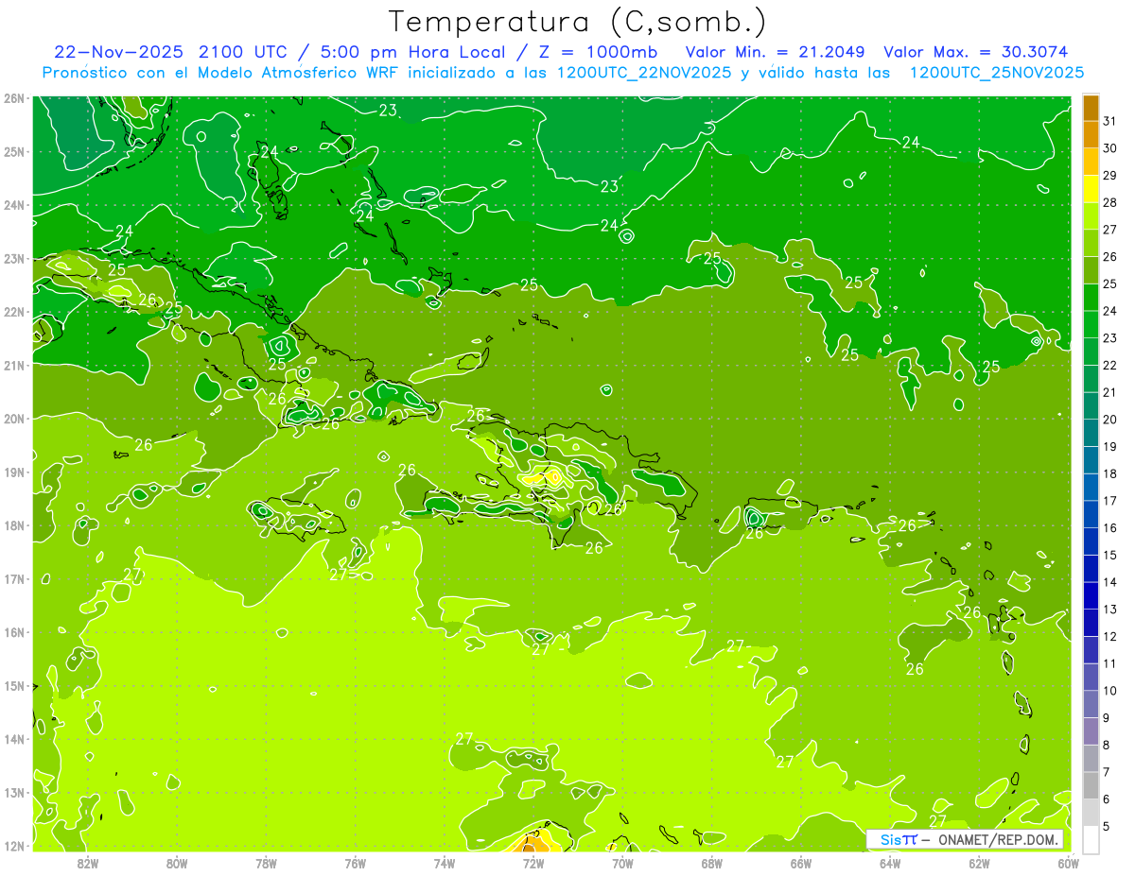Click the '68W' longitude label
Screen dimensions: 1135x876
click(x=712, y=863)
